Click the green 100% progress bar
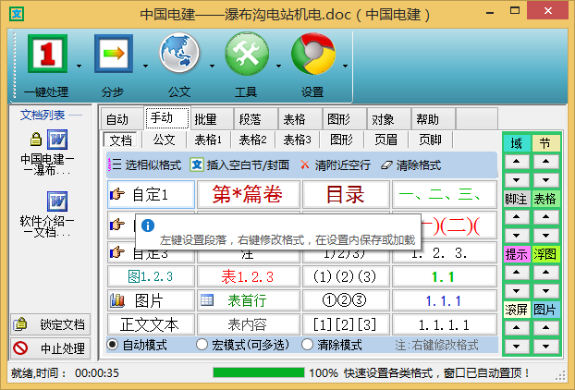The height and width of the screenshot is (390, 575). [x=259, y=372]
